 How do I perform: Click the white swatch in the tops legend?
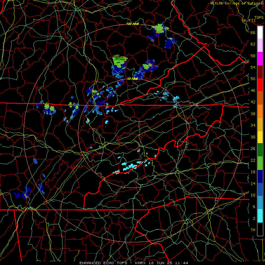[260, 32]
